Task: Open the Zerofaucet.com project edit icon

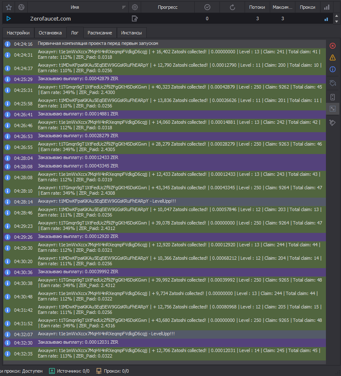Action: click(134, 18)
